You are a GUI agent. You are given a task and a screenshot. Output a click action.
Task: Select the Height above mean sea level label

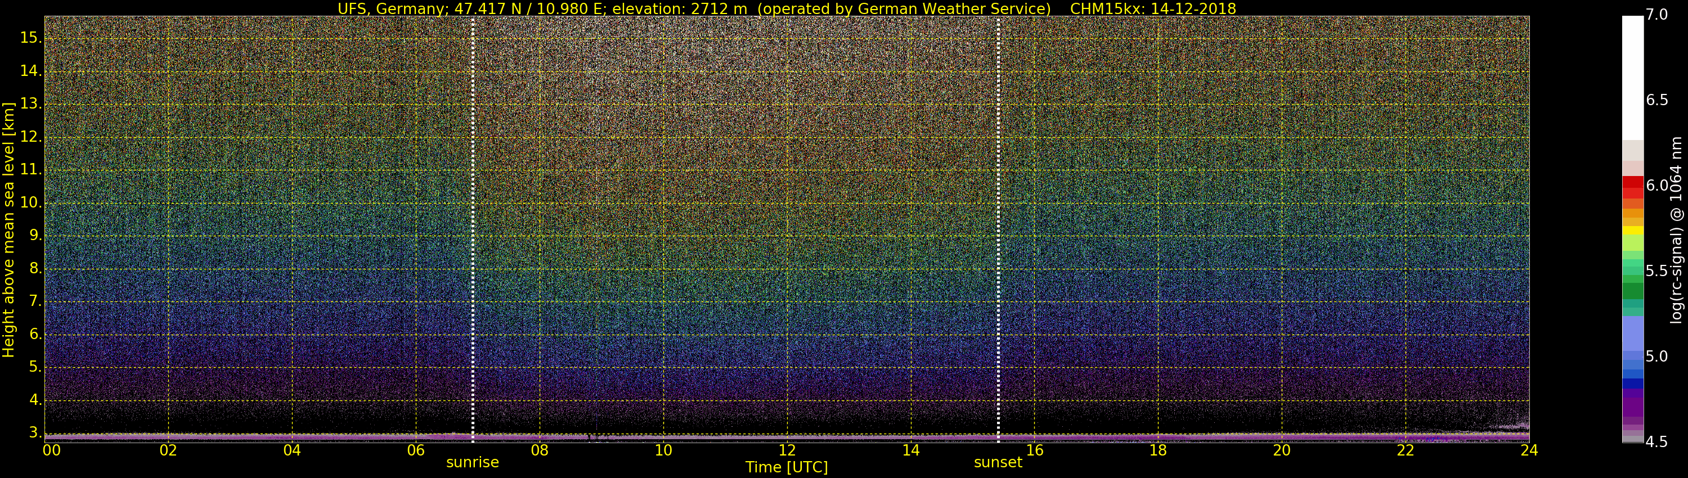8,229
